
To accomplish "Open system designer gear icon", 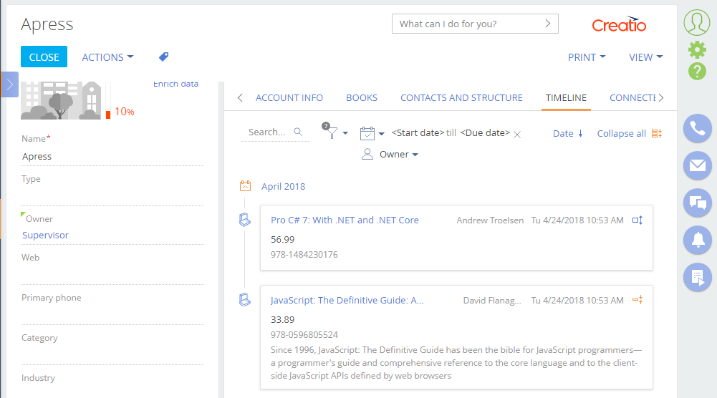I will tap(697, 50).
